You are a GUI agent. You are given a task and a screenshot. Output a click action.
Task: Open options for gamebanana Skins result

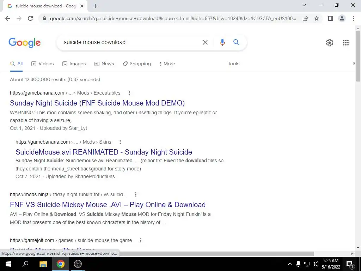click(x=120, y=142)
